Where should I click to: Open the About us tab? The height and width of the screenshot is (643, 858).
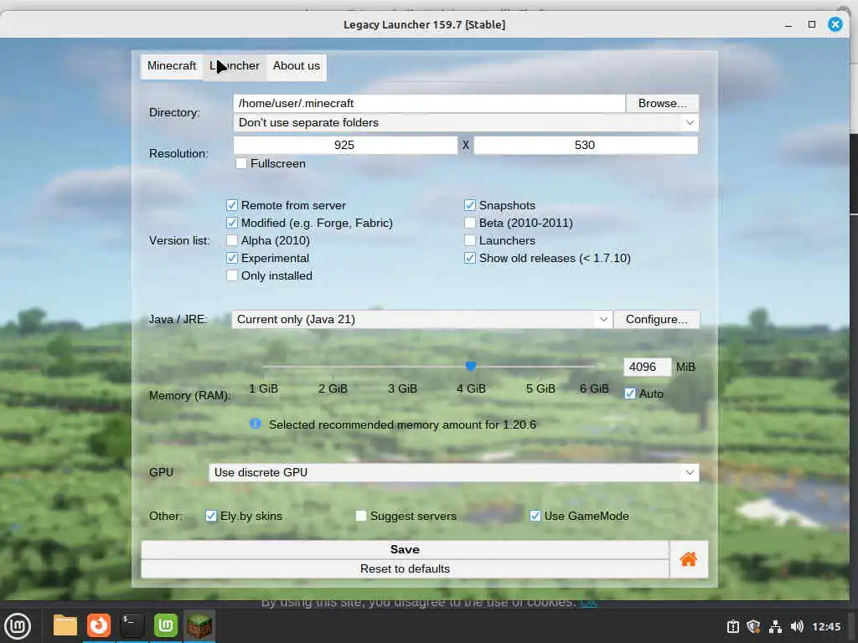(x=296, y=67)
